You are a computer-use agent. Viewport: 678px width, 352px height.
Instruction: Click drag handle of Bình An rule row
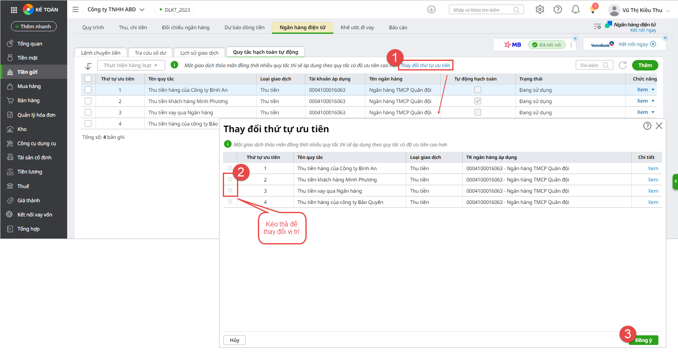coord(230,168)
